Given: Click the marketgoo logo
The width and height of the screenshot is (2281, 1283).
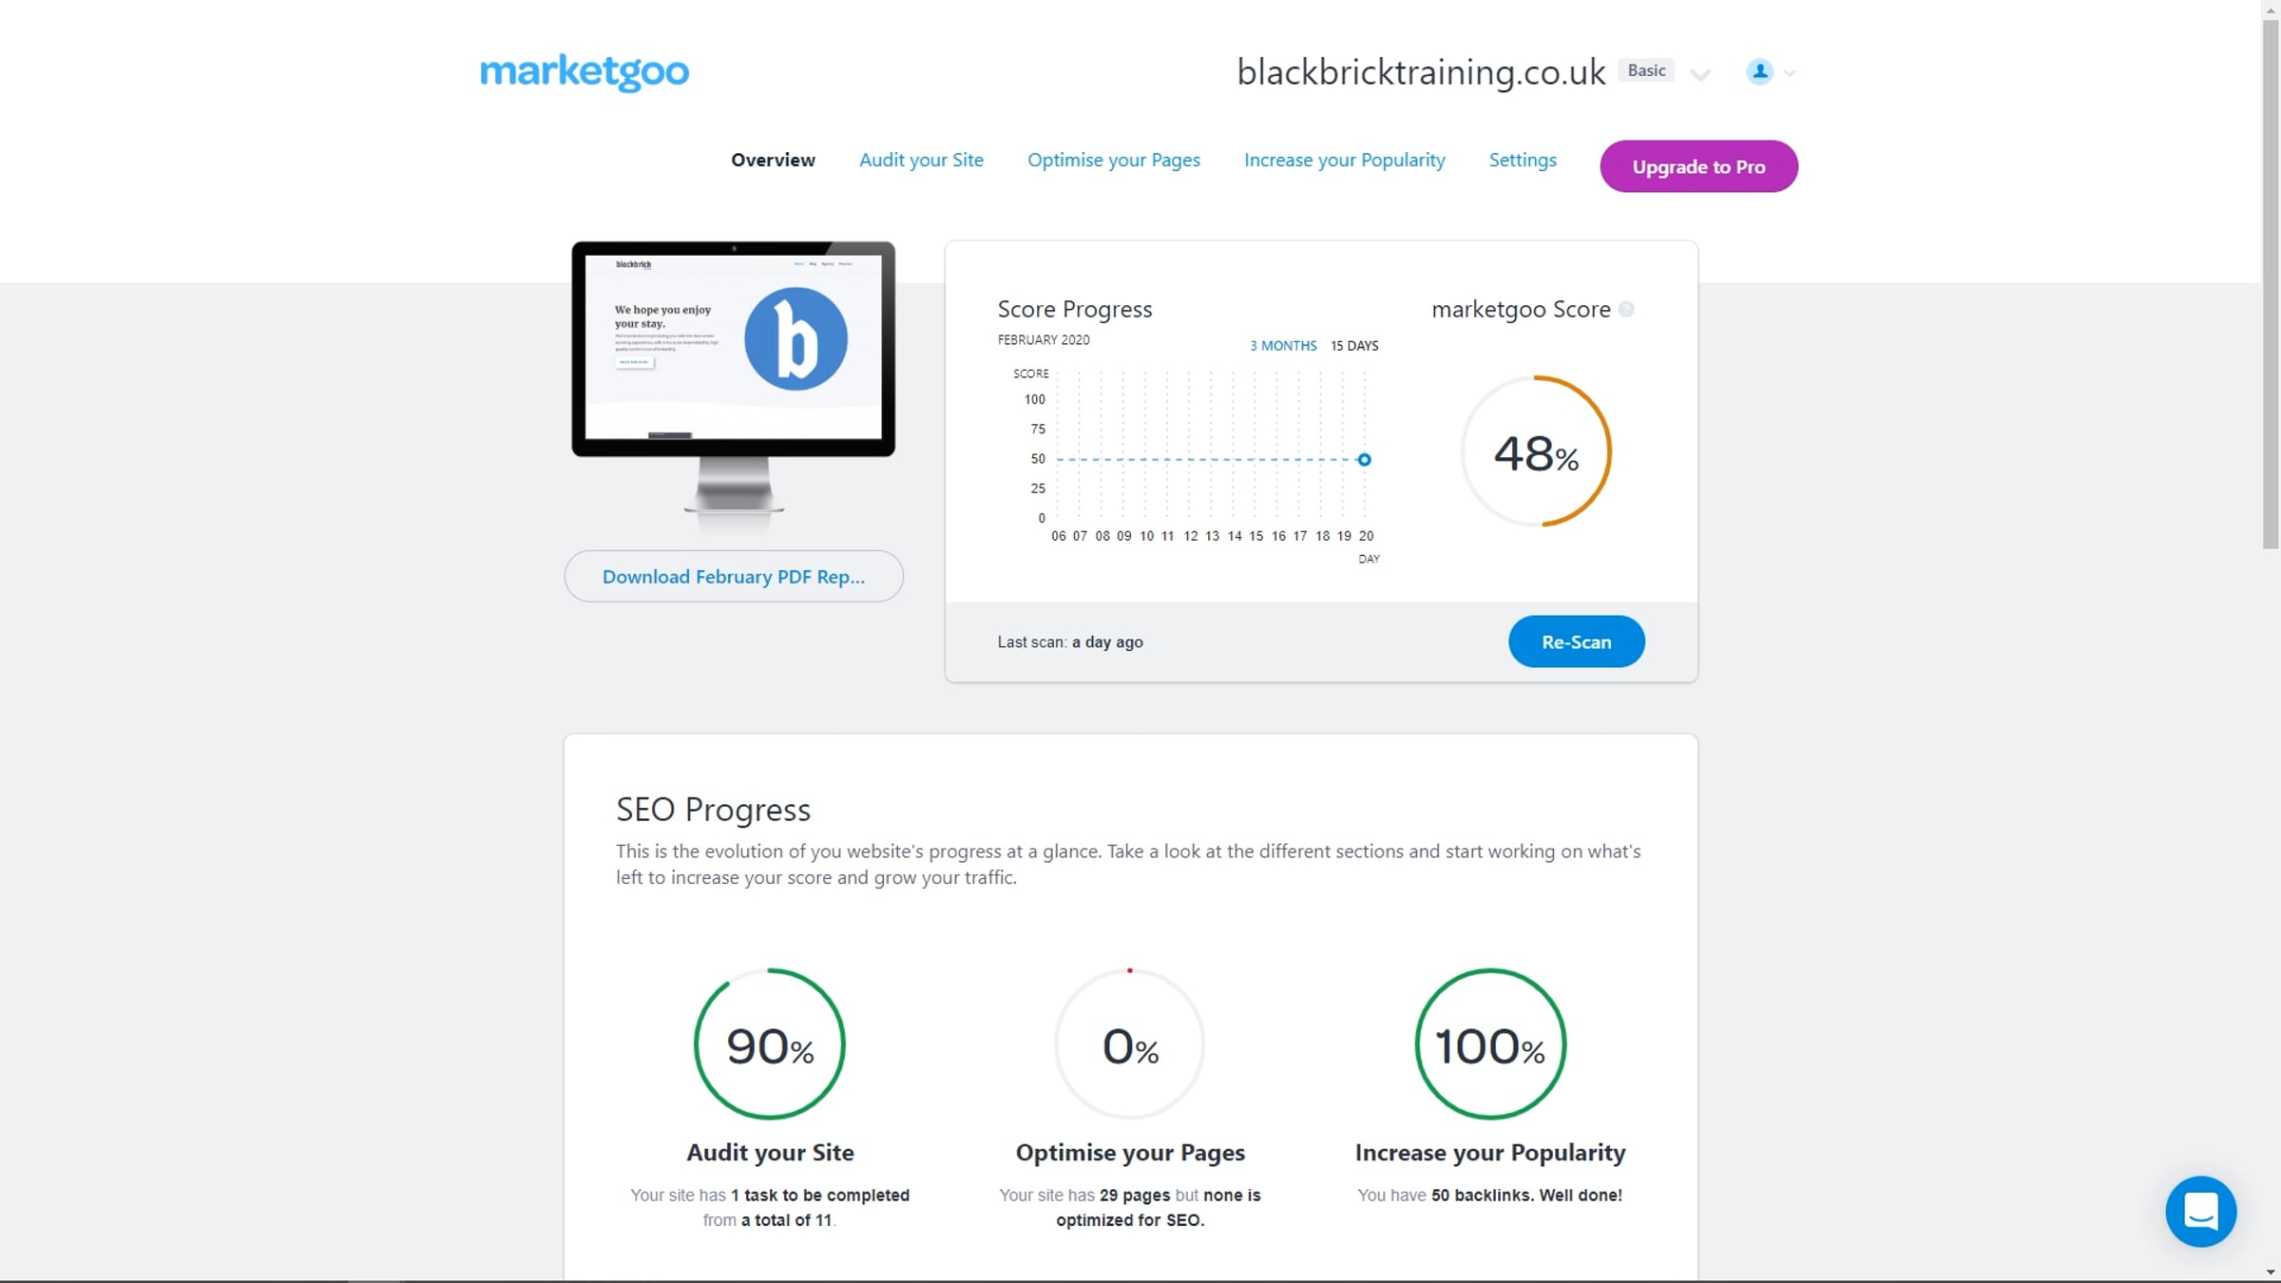Looking at the screenshot, I should pos(585,72).
